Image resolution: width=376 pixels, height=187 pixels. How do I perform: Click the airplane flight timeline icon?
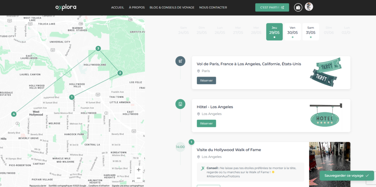coord(180,61)
